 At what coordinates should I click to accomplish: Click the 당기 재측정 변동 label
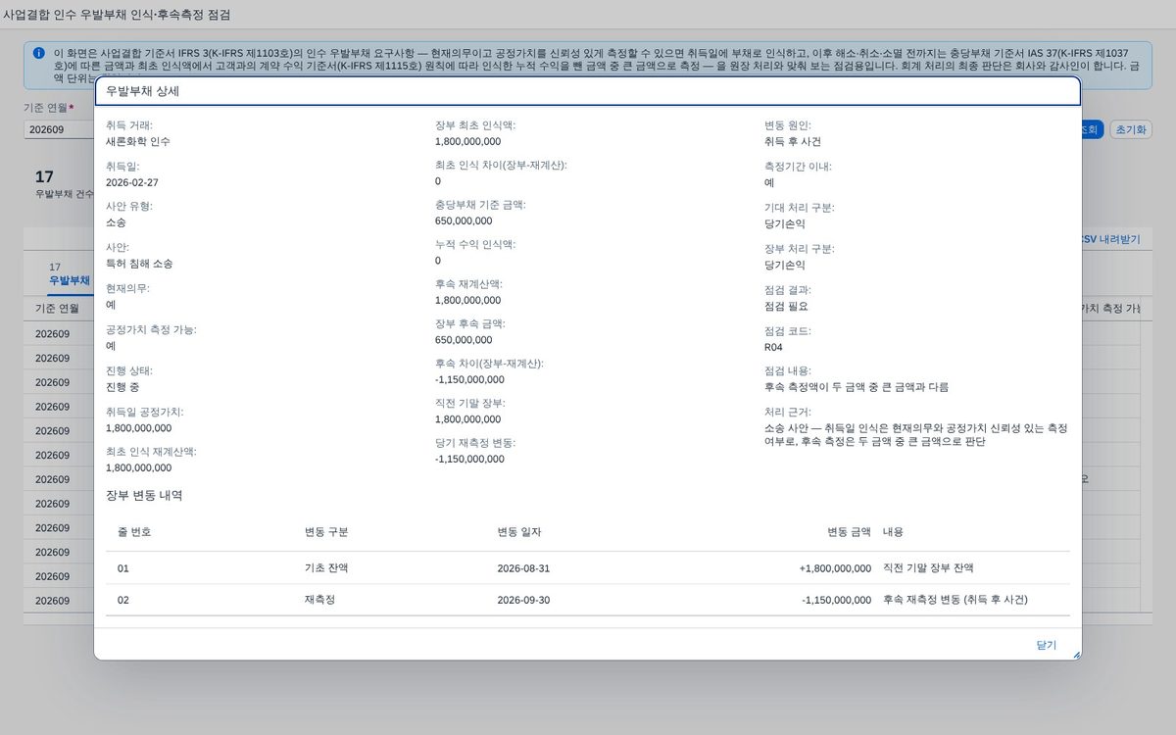tap(475, 443)
